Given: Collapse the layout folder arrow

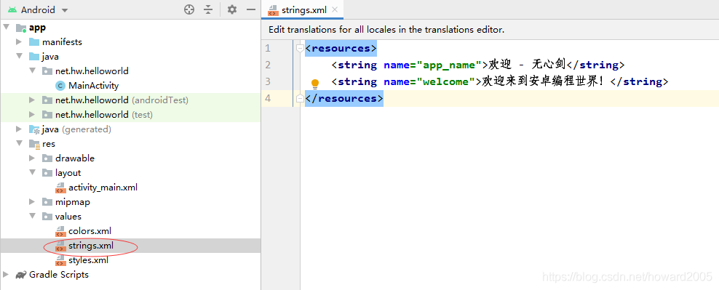Looking at the screenshot, I should tap(32, 173).
